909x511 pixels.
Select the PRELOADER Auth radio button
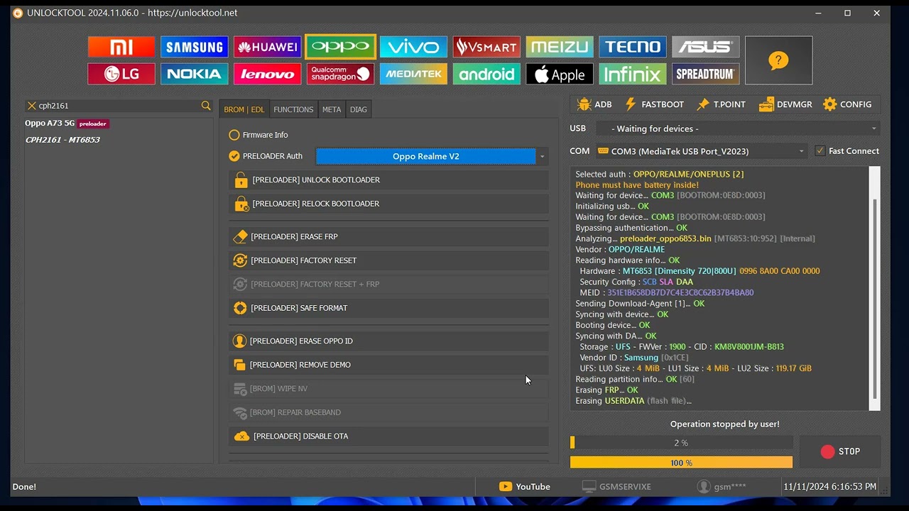[234, 156]
